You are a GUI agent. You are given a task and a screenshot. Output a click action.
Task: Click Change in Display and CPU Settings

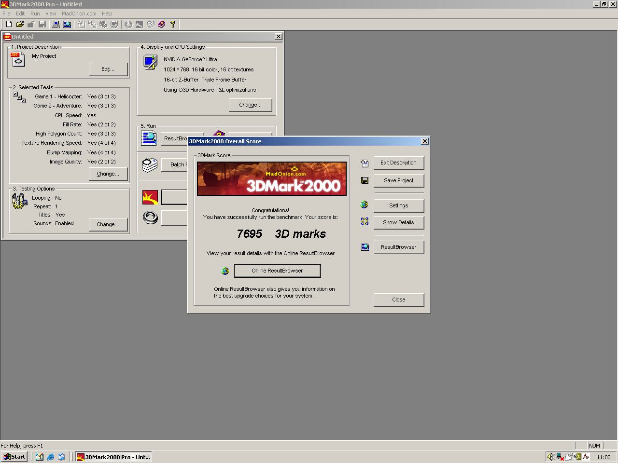(x=250, y=105)
